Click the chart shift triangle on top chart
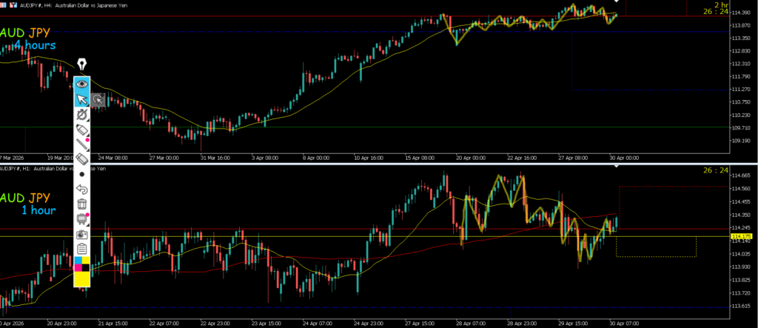Screen dimensions: 758x328 (x=616, y=2)
